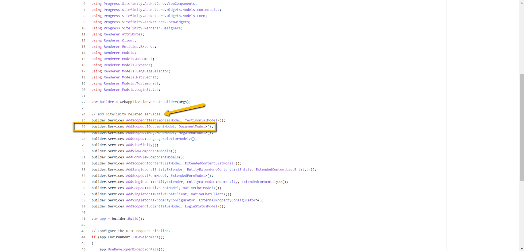Click 'LanguageSelector' namespace on line 17
Viewport: 524px width, 251px height.
coord(152,71)
